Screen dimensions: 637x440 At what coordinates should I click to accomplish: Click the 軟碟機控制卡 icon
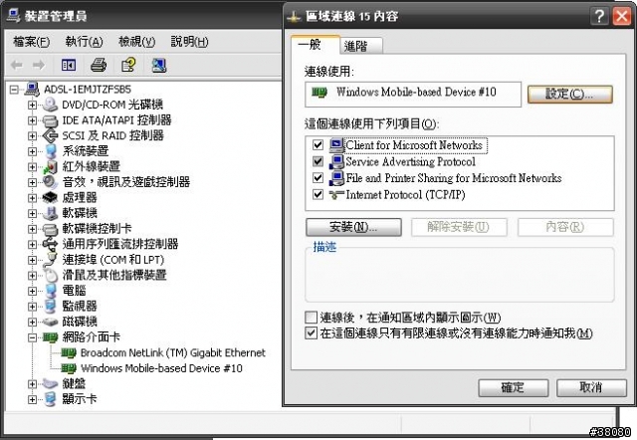click(50, 229)
